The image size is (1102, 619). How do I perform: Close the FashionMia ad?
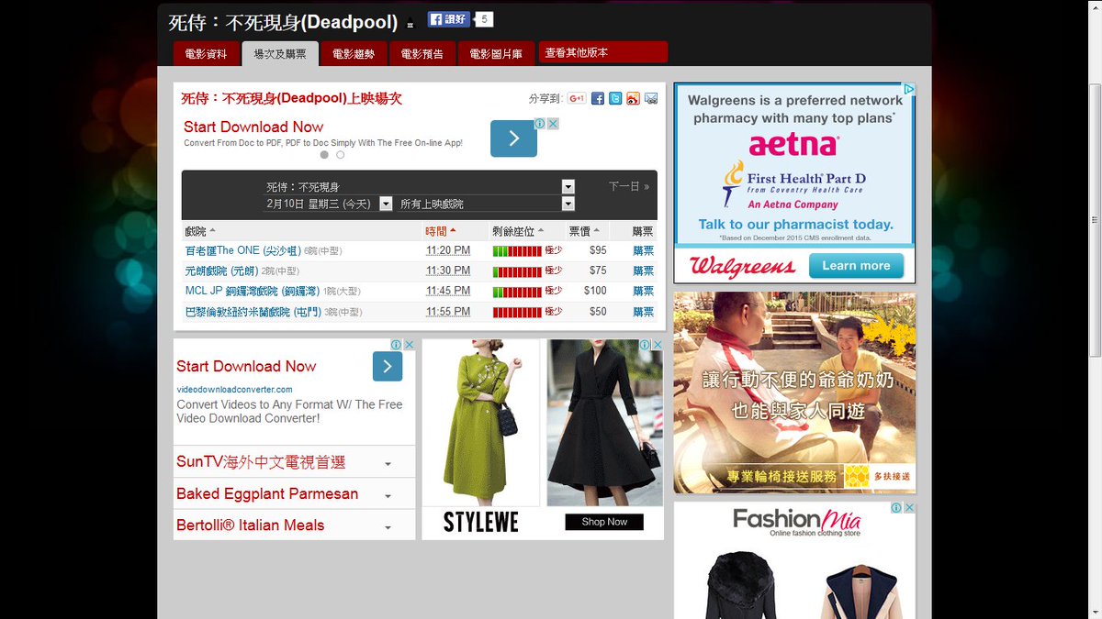tap(909, 508)
